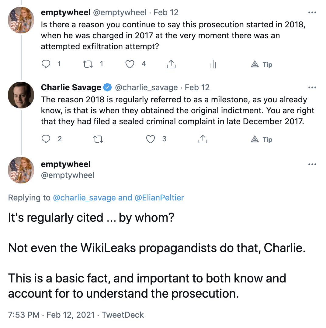The width and height of the screenshot is (326, 328).
Task: Open more options on main emptywheel tweet
Action: click(312, 164)
